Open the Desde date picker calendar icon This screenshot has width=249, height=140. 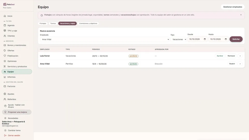pos(205,39)
